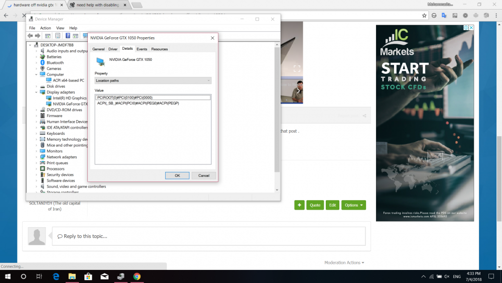Open the Windows notification center icon
Screen dimensions: 502x283
point(491,276)
